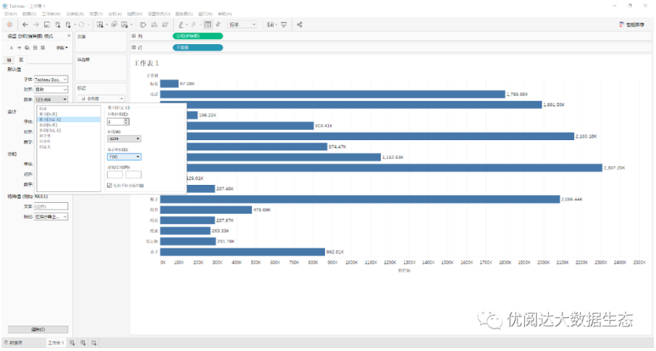Close the format pane with X
This screenshot has width=656, height=351.
click(x=69, y=35)
